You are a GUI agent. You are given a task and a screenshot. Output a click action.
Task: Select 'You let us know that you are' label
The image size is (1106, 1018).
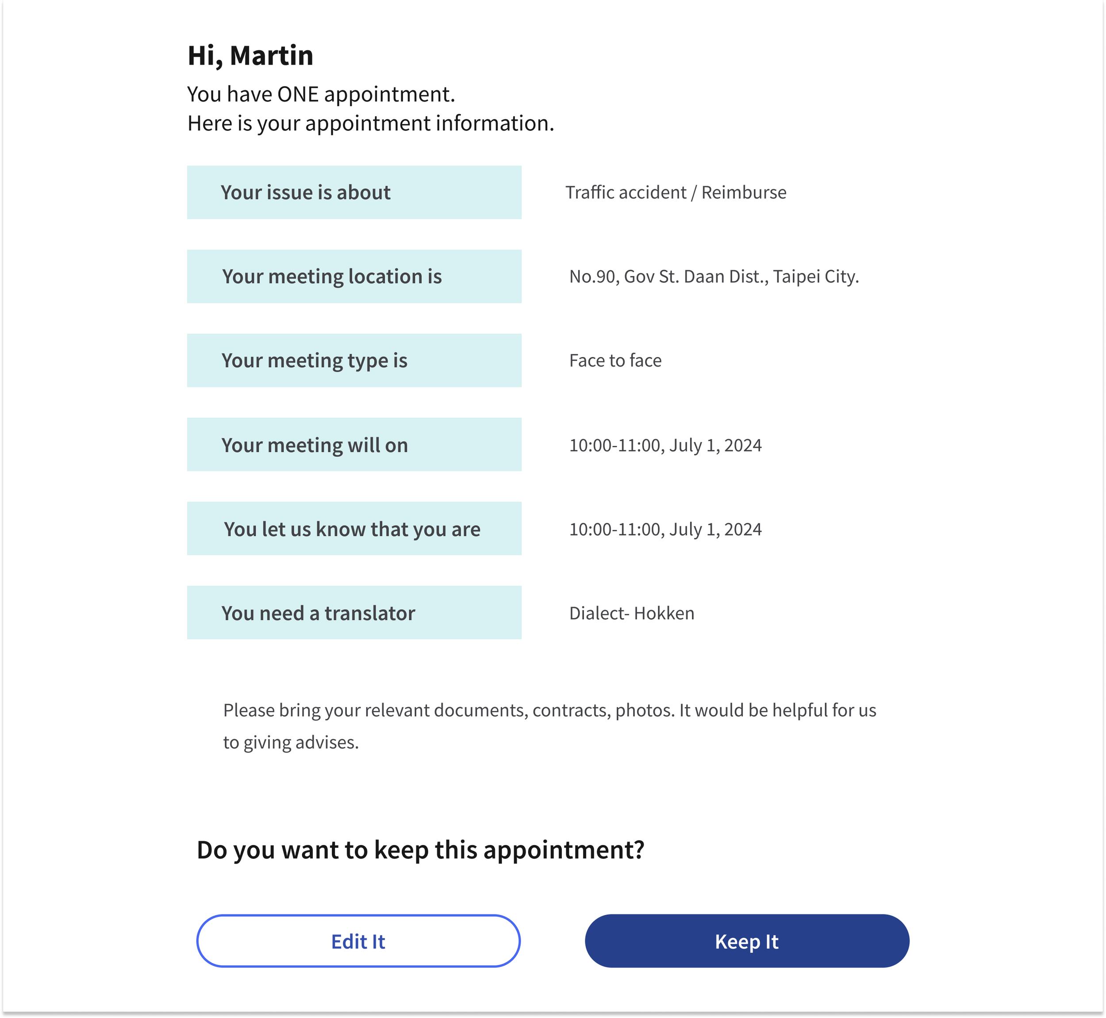click(354, 529)
